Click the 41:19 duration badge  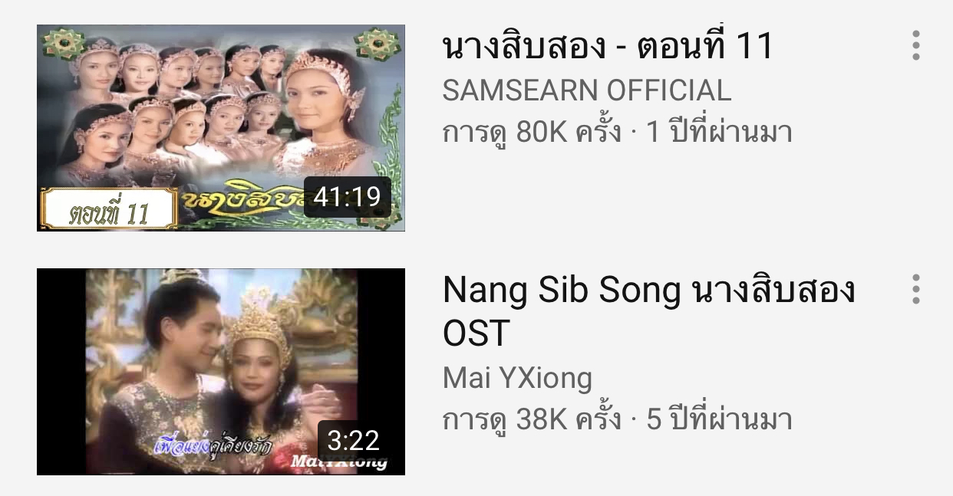pyautogui.click(x=348, y=197)
